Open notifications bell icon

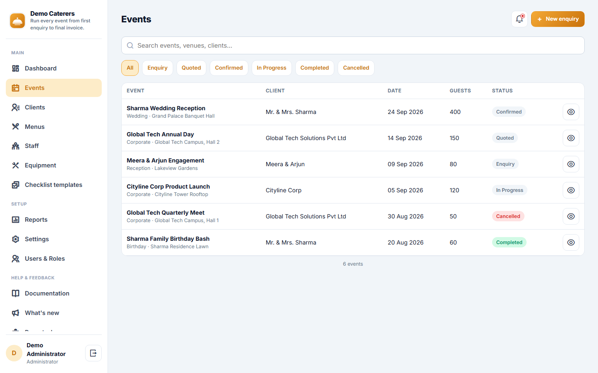tap(520, 19)
